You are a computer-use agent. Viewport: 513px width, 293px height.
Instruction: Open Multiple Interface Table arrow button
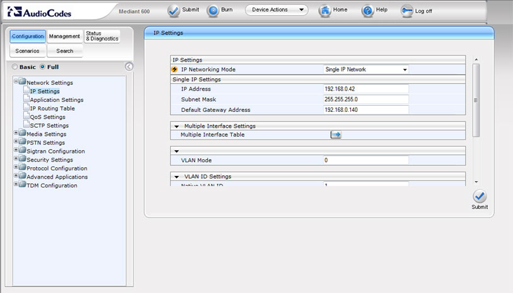point(336,135)
